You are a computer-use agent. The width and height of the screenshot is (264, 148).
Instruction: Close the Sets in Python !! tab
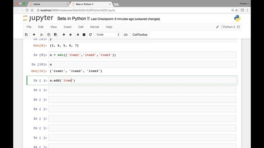pyautogui.click(x=110, y=4)
